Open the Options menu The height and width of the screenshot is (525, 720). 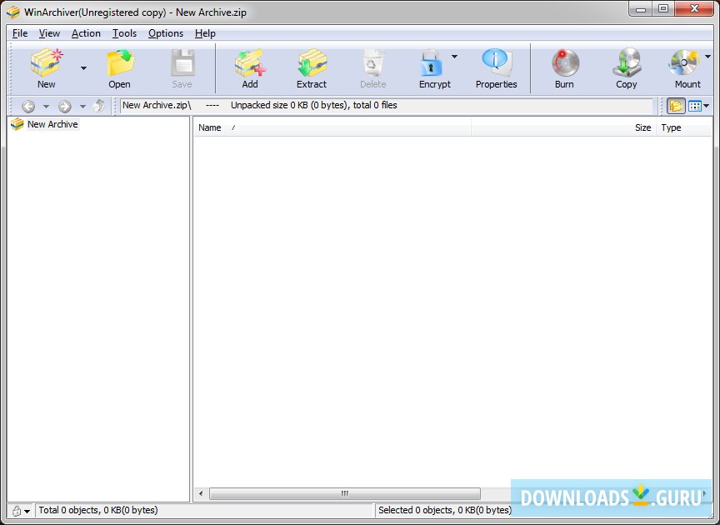[165, 33]
